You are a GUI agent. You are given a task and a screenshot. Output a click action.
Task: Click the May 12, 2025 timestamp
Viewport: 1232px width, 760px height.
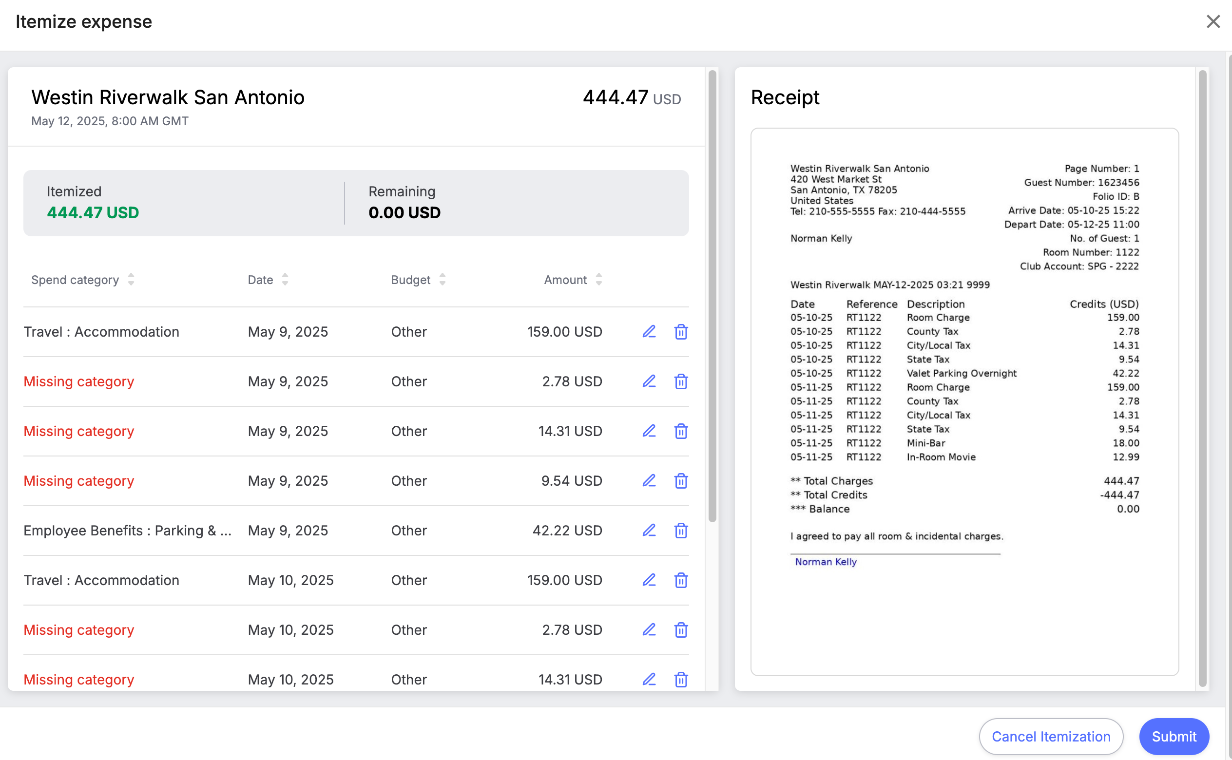(x=110, y=121)
